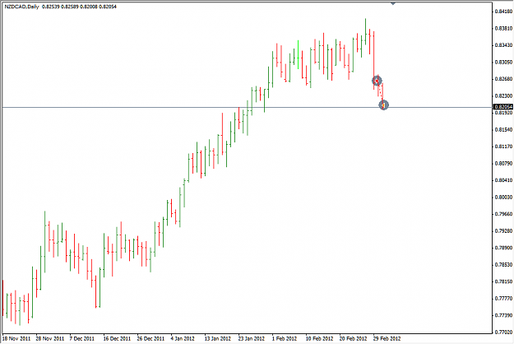Click the close value 0.82054 in chart header

click(108, 7)
